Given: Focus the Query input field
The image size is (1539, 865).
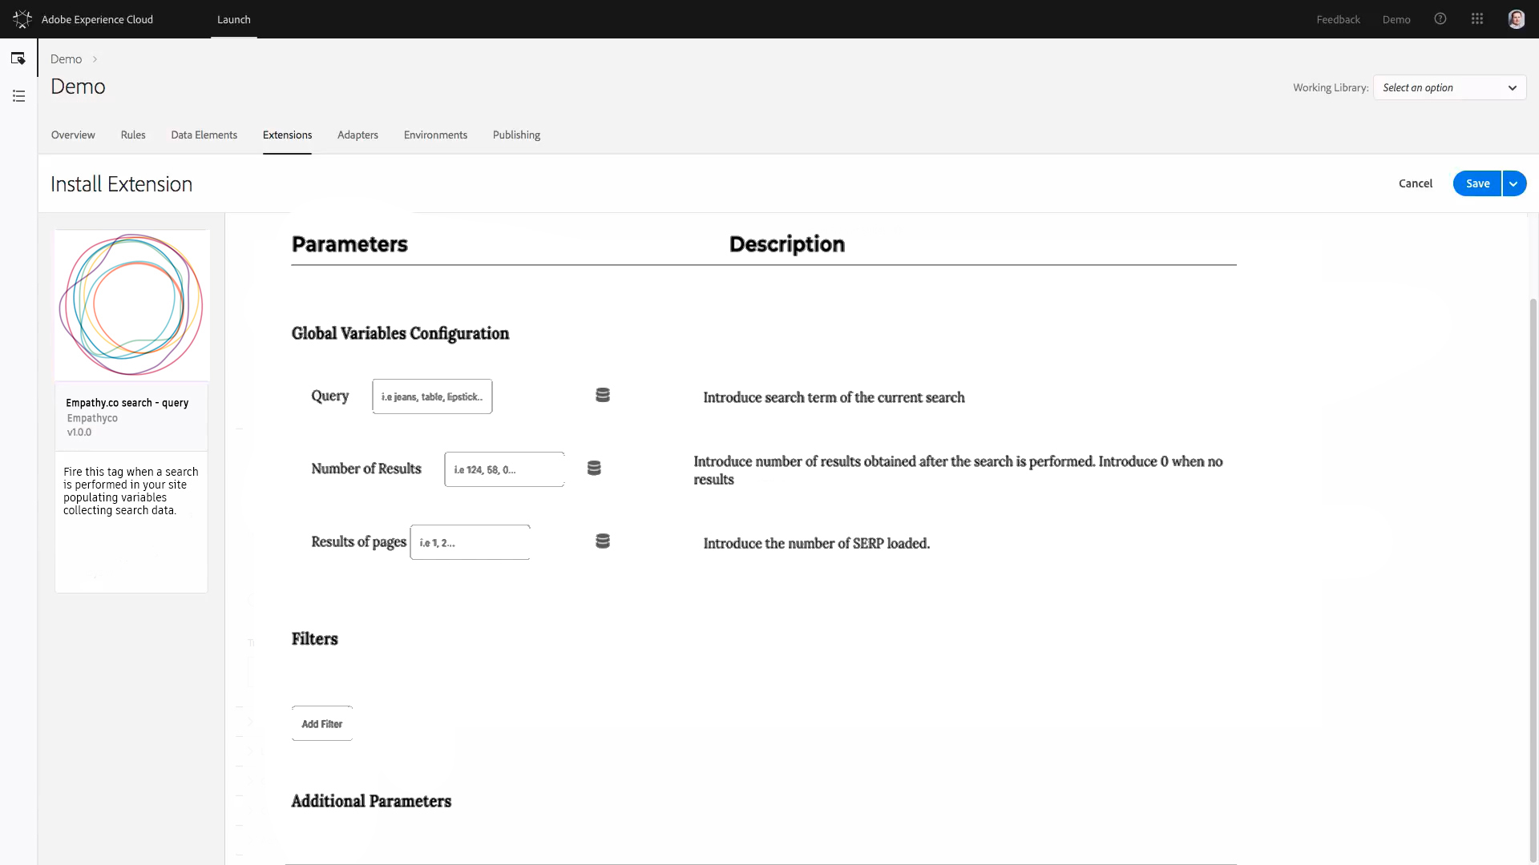Looking at the screenshot, I should tap(432, 396).
